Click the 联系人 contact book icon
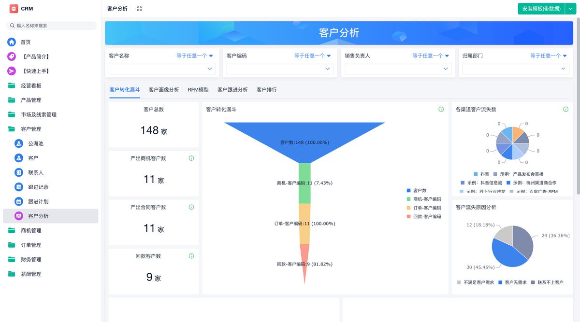This screenshot has width=580, height=322. (x=19, y=172)
